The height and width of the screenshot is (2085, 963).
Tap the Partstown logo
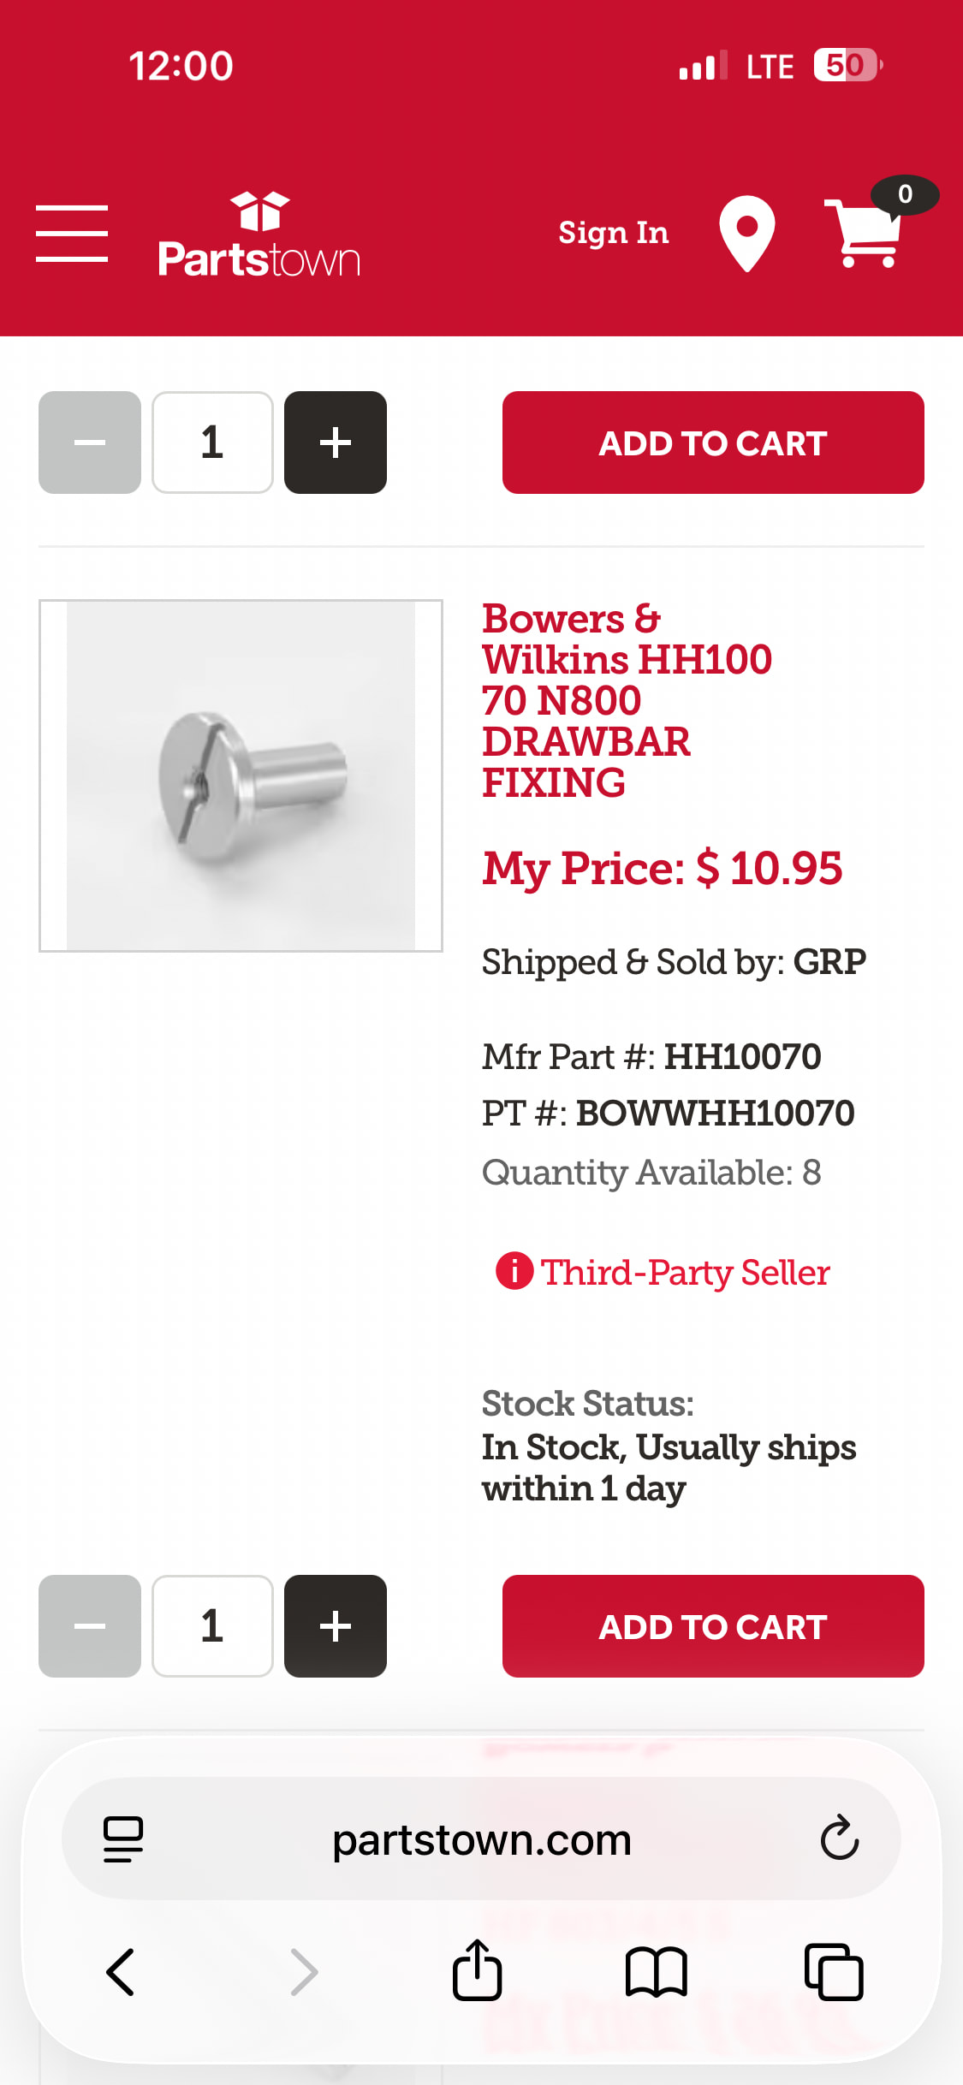(259, 235)
